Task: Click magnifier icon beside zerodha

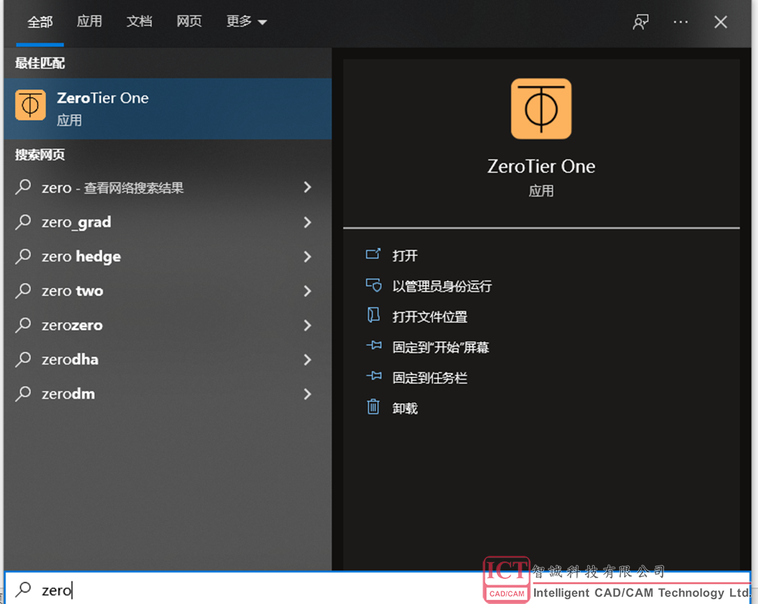Action: pyautogui.click(x=23, y=359)
